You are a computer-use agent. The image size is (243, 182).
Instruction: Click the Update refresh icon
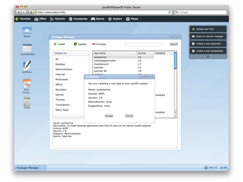(x=75, y=44)
